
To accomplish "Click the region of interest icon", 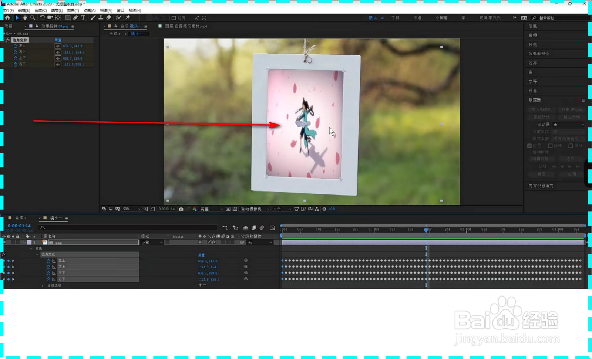I will coord(228,209).
